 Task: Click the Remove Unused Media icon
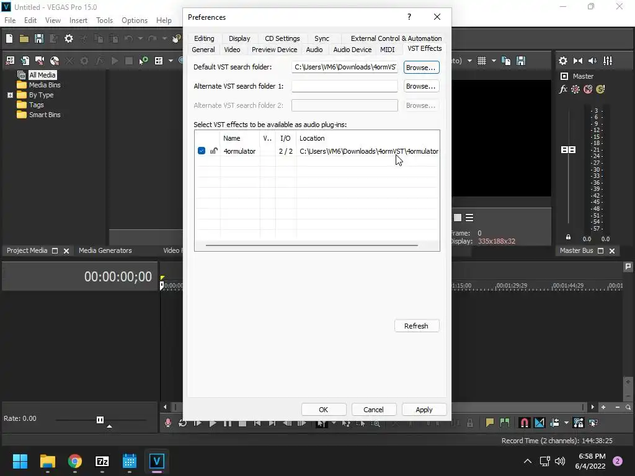pos(10,61)
